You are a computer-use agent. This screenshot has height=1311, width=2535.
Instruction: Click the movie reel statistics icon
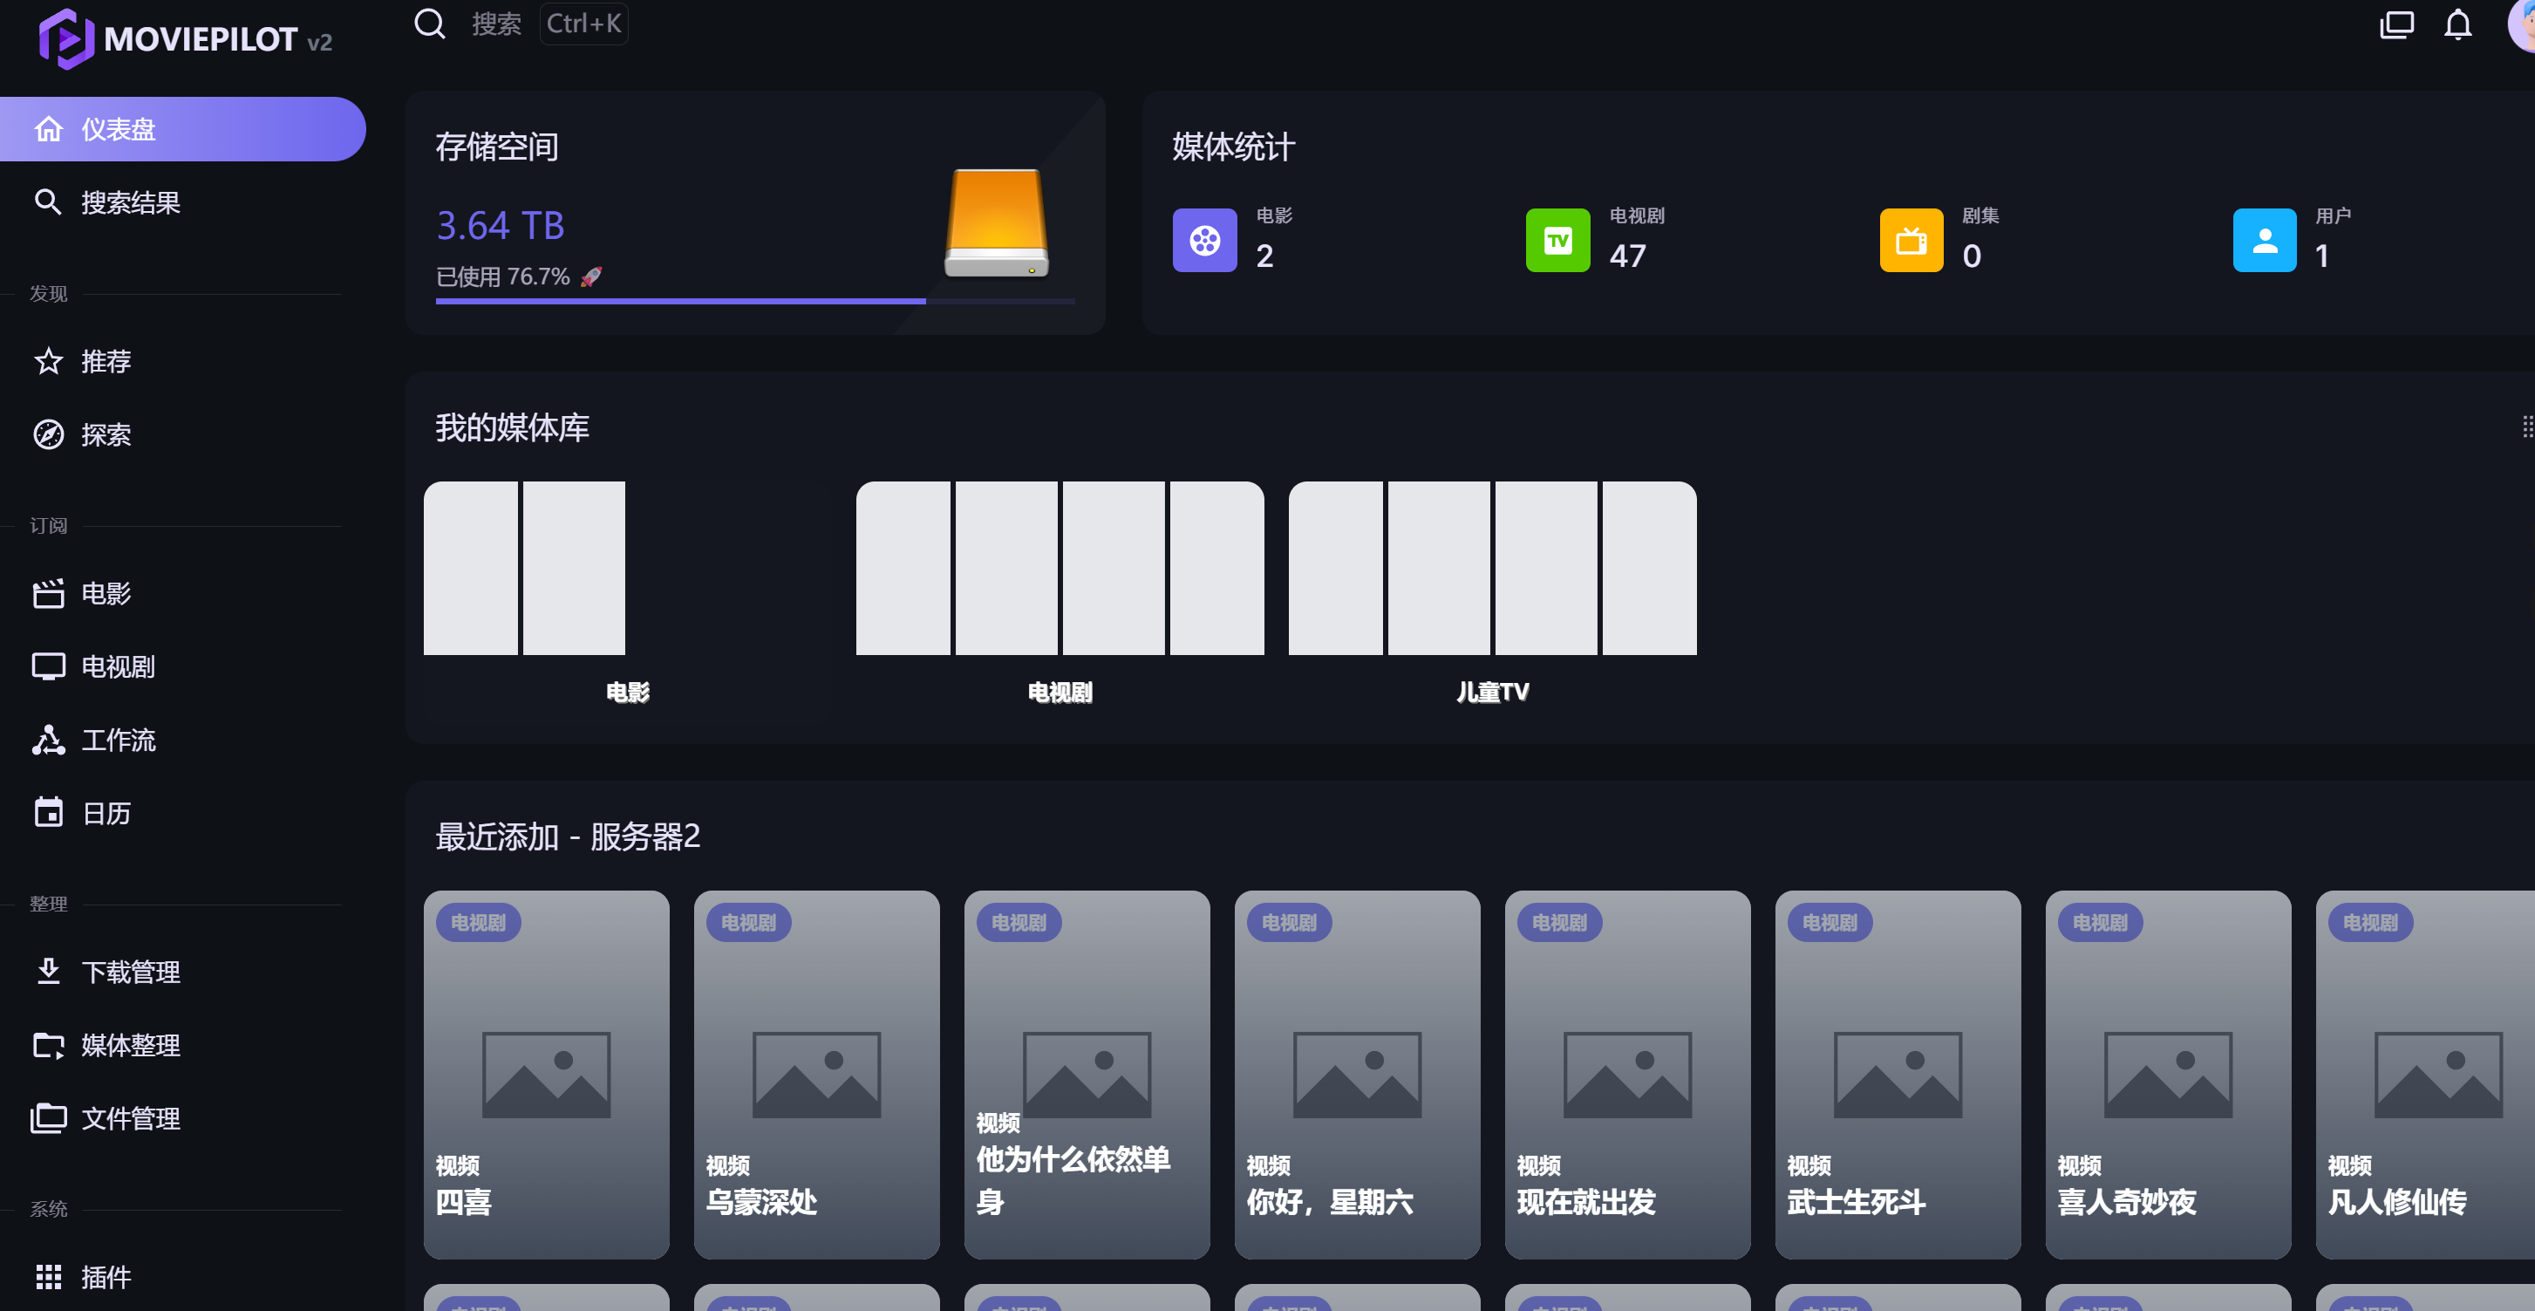pos(1203,240)
